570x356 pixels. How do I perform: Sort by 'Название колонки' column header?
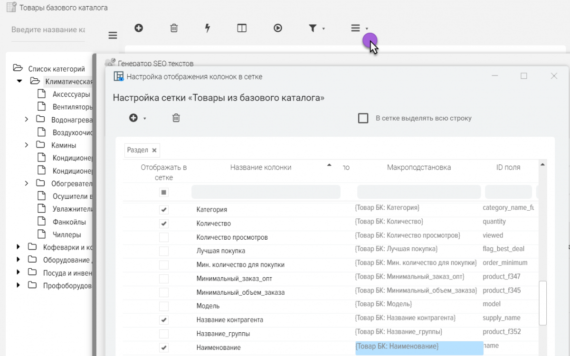pyautogui.click(x=261, y=167)
